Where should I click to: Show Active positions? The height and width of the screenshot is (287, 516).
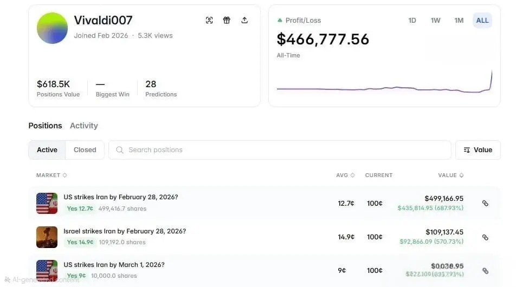tap(47, 150)
